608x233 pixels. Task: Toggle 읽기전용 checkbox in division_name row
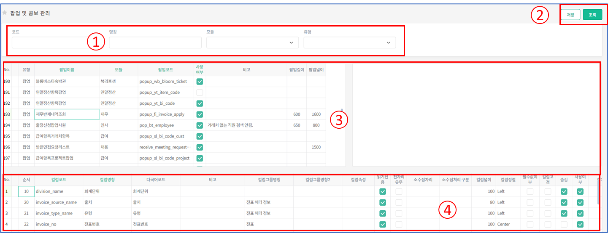pyautogui.click(x=383, y=191)
